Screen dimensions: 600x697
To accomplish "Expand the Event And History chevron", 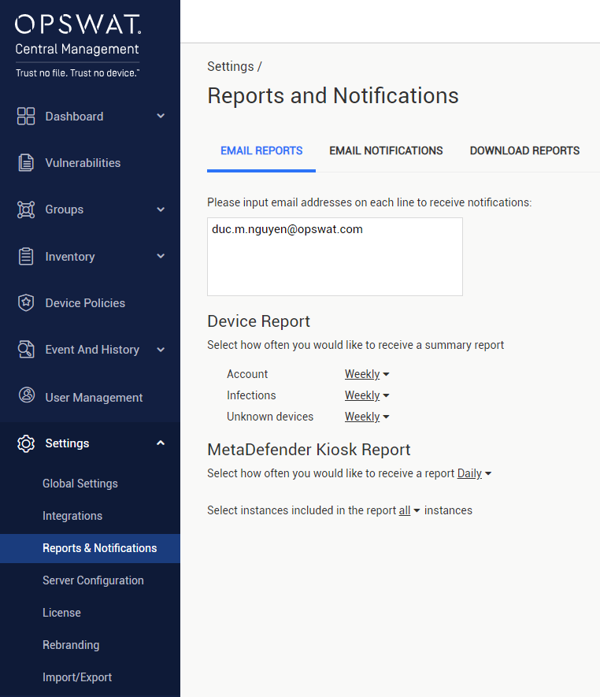I will [161, 350].
